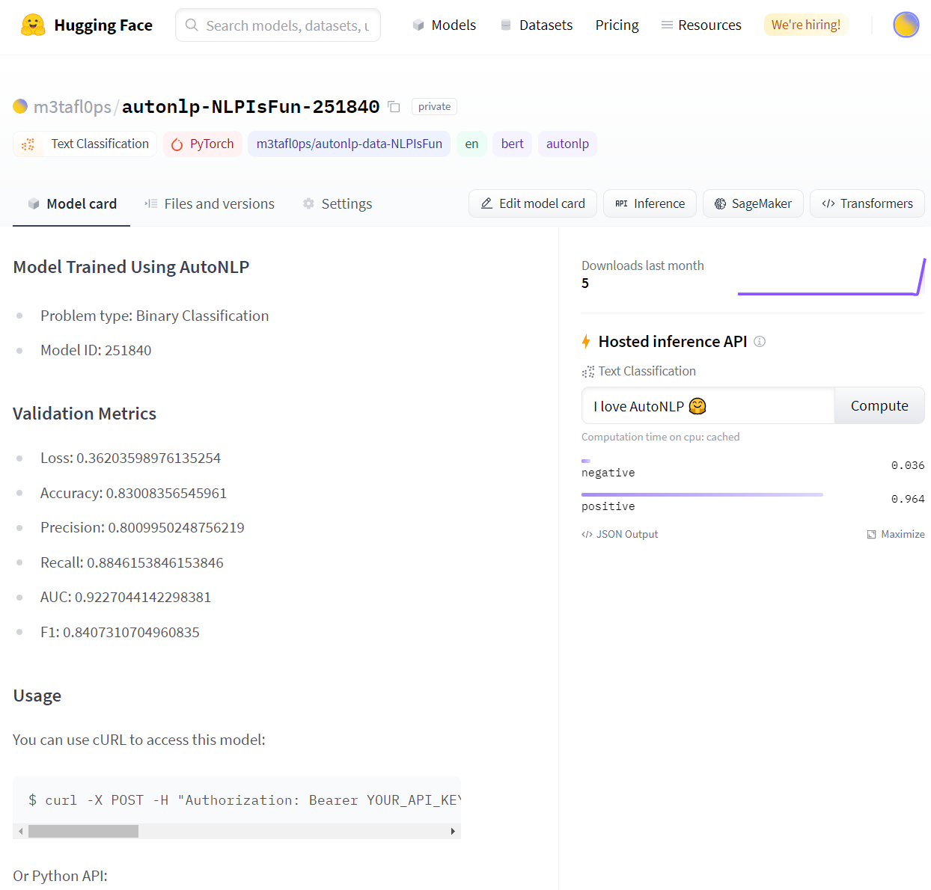
Task: Click the m3tafl0ps owner link
Action: (73, 107)
